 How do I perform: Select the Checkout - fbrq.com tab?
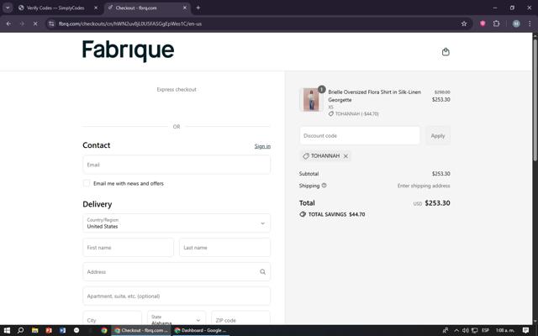(x=147, y=8)
